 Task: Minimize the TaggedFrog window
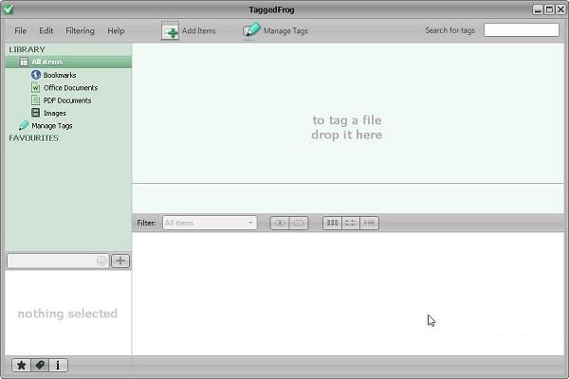click(x=538, y=9)
